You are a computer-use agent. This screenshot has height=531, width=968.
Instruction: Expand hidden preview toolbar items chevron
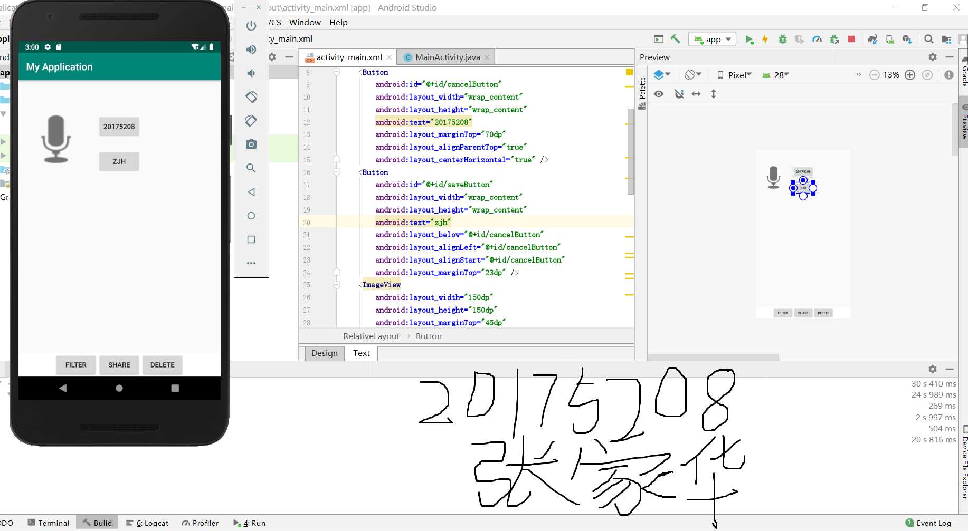[x=858, y=74]
